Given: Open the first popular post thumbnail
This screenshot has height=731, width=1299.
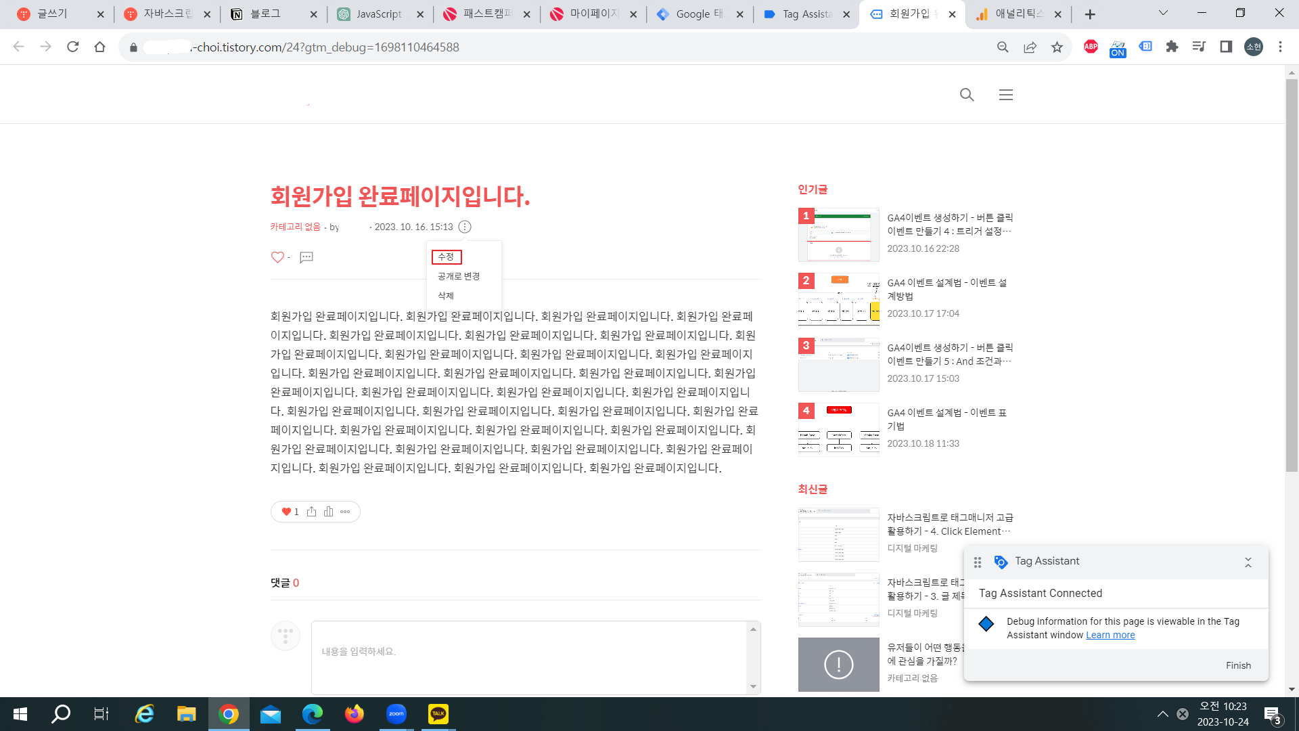Looking at the screenshot, I should (x=839, y=235).
